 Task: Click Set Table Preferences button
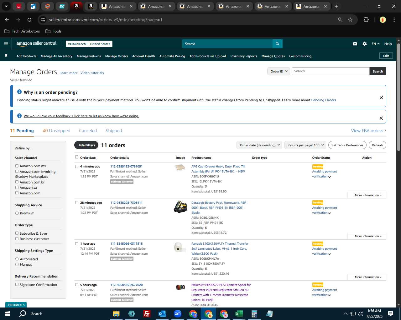click(347, 145)
